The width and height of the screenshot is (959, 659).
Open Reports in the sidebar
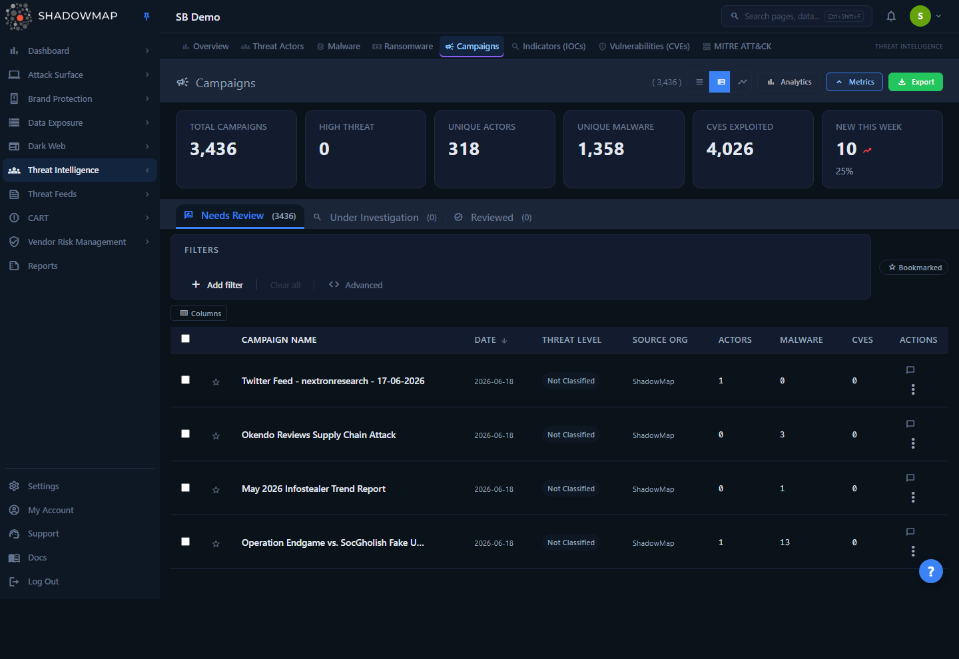(x=80, y=266)
